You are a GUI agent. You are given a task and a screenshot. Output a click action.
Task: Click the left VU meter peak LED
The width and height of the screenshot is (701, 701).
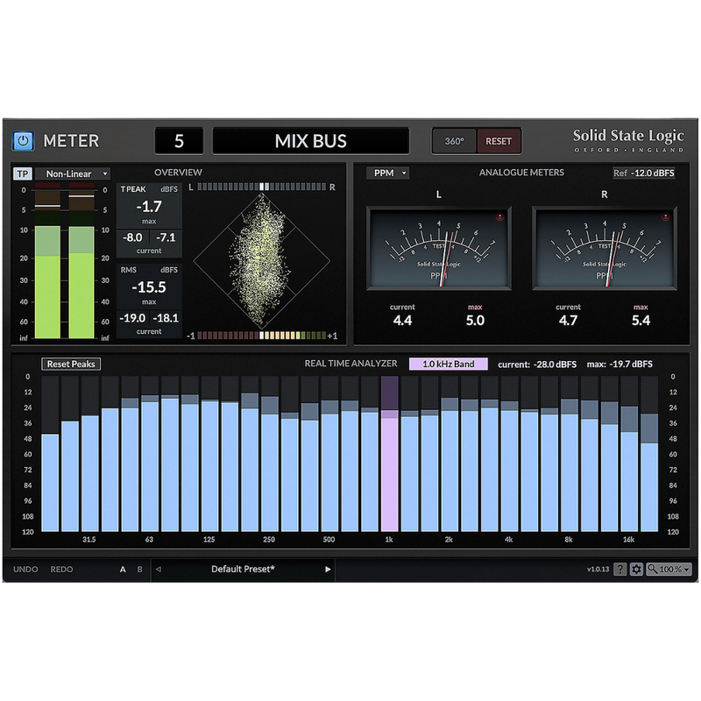(x=500, y=216)
